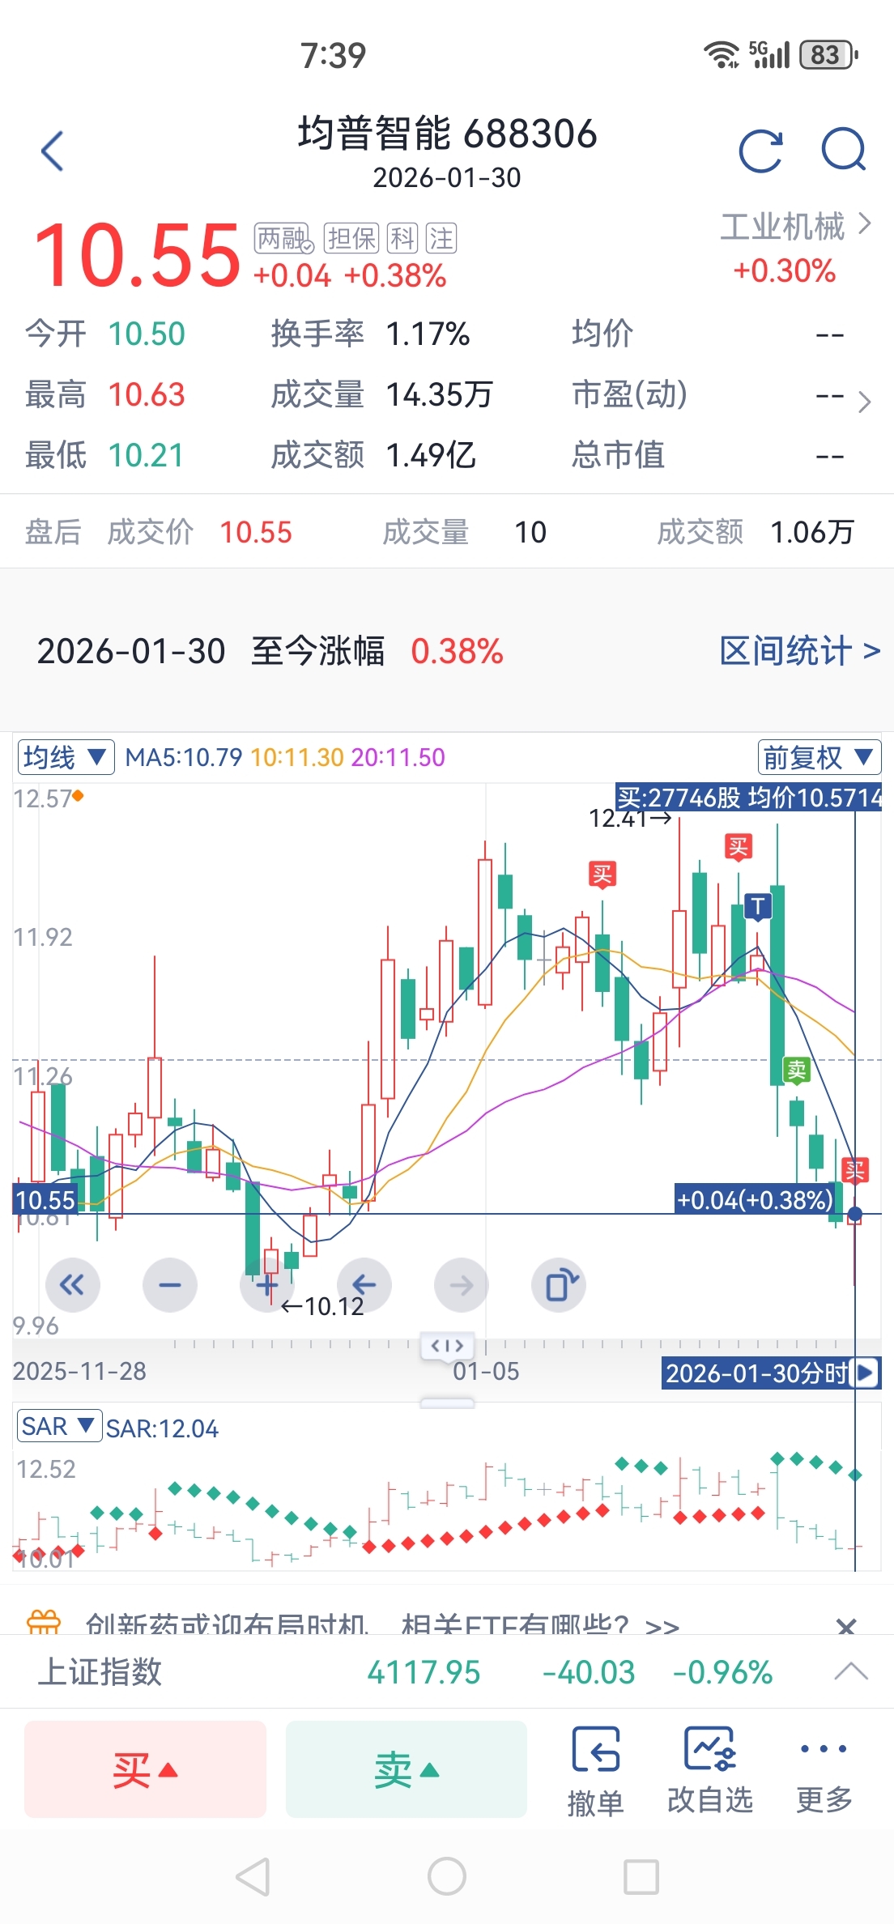
Task: Play the 2026-01-30 分时 intraday view
Action: click(x=866, y=1373)
